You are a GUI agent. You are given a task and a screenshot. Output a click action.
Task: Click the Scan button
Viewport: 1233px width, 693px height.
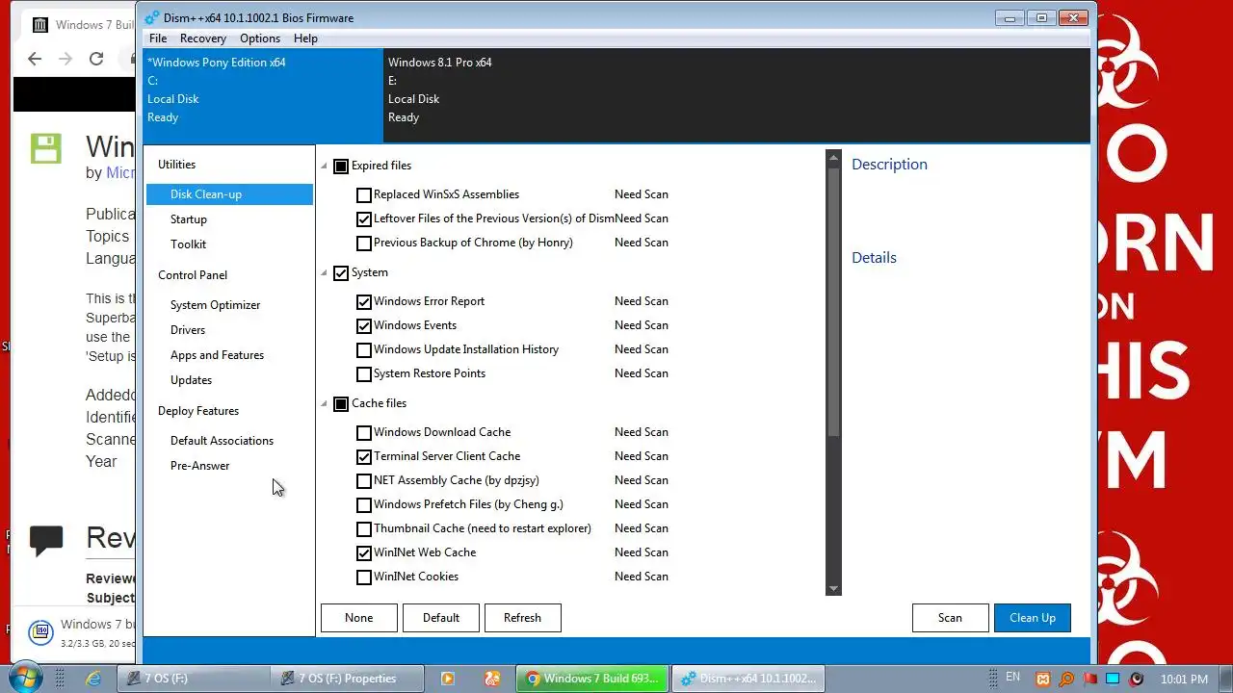click(950, 618)
